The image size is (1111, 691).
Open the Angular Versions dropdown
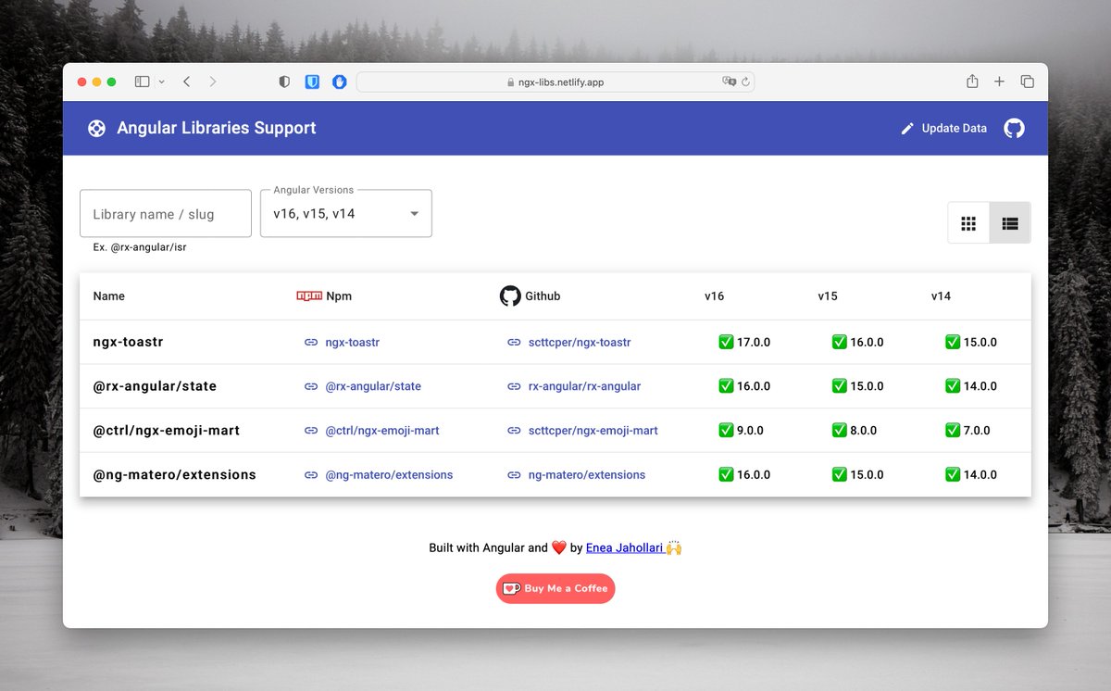[346, 214]
